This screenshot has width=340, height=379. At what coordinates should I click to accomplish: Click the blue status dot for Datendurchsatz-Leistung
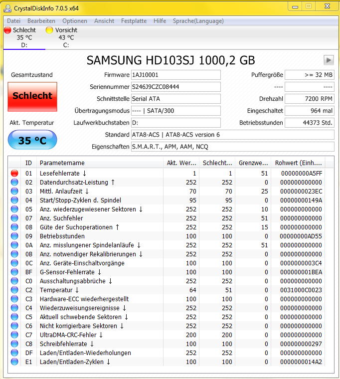coord(14,182)
